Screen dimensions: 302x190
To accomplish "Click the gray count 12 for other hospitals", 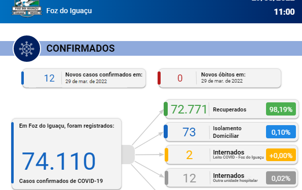I will click(190, 178).
